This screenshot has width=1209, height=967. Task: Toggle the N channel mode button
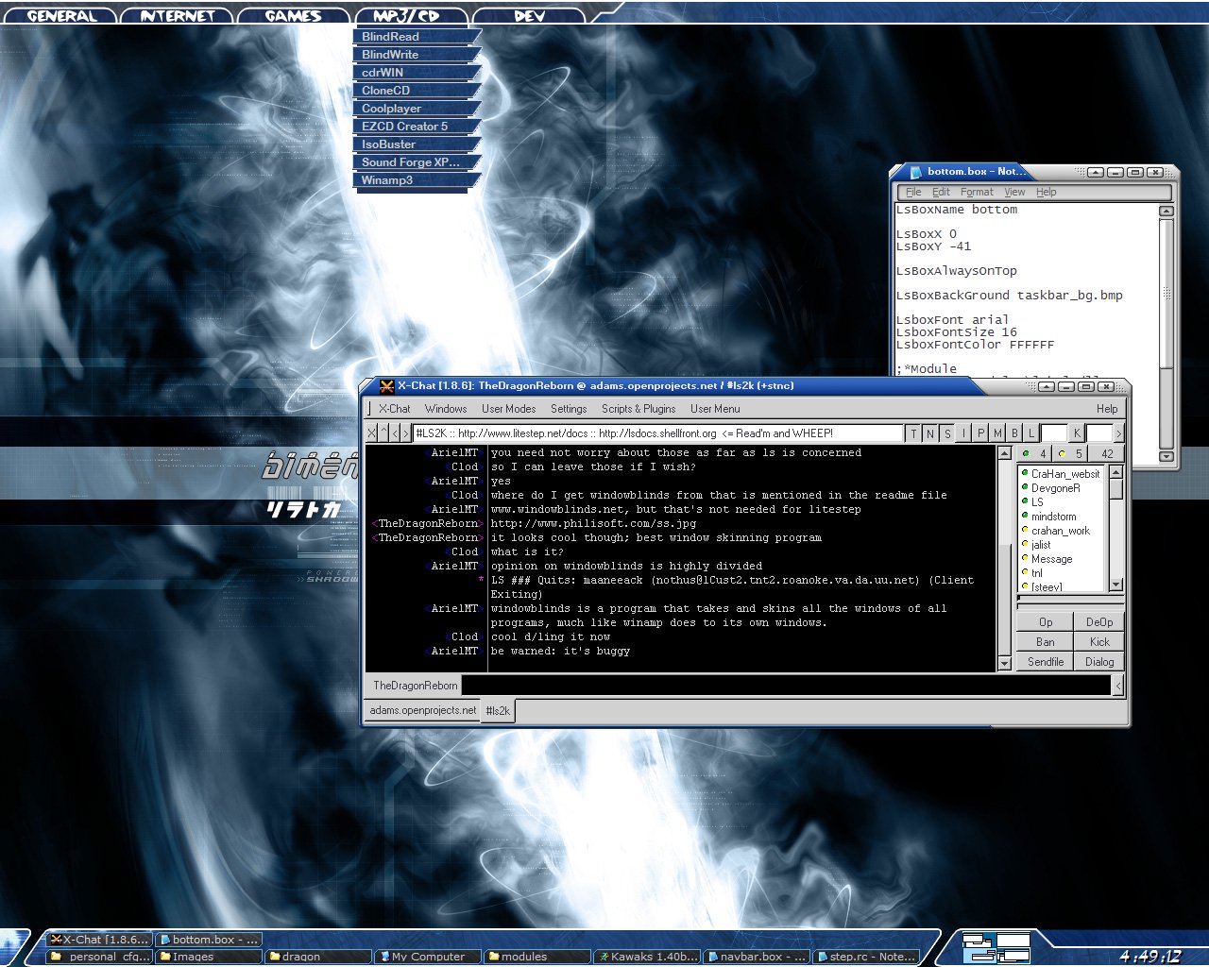[930, 433]
